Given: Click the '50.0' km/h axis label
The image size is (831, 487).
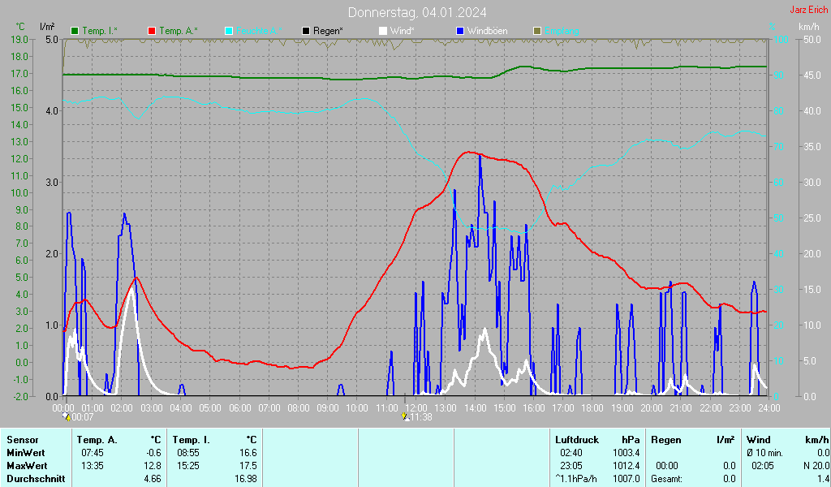Looking at the screenshot, I should (812, 39).
